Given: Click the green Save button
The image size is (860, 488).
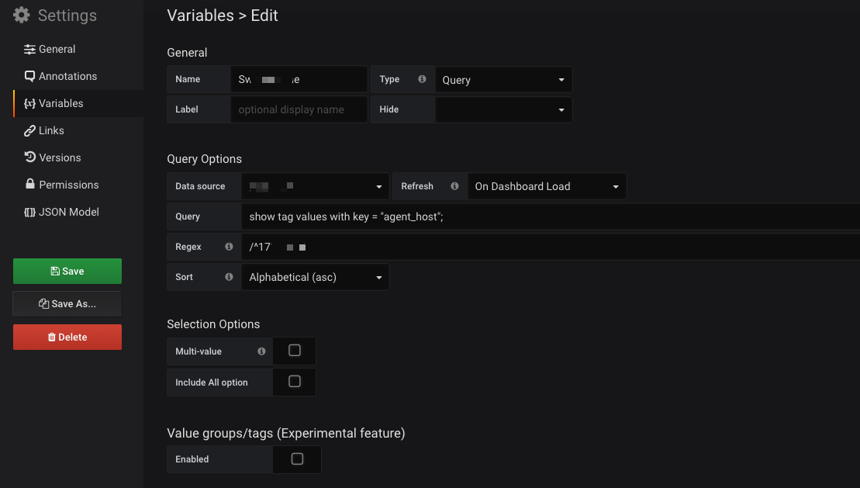Looking at the screenshot, I should tap(67, 271).
